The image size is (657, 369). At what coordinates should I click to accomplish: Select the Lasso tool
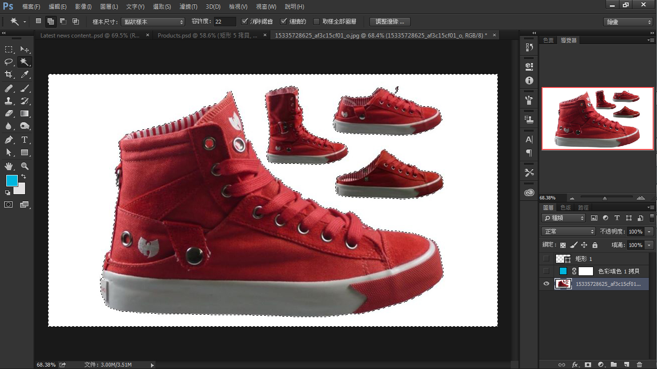(9, 62)
